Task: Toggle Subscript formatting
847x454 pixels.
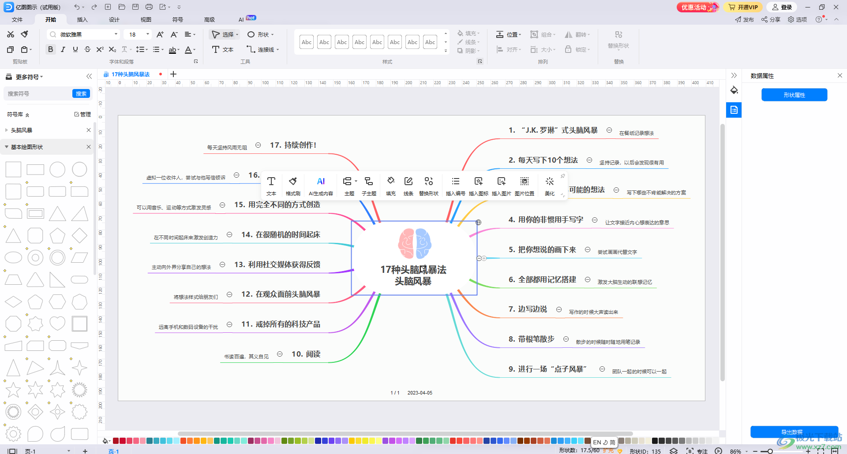Action: point(112,49)
